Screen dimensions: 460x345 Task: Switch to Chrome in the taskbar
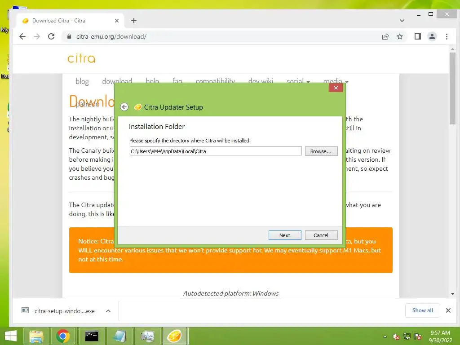click(x=63, y=336)
